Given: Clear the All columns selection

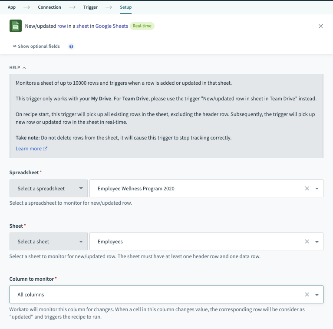Looking at the screenshot, I should coord(307,295).
